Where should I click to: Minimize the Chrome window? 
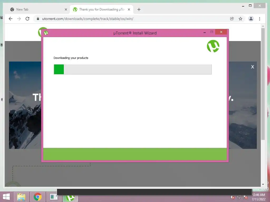(x=243, y=6)
